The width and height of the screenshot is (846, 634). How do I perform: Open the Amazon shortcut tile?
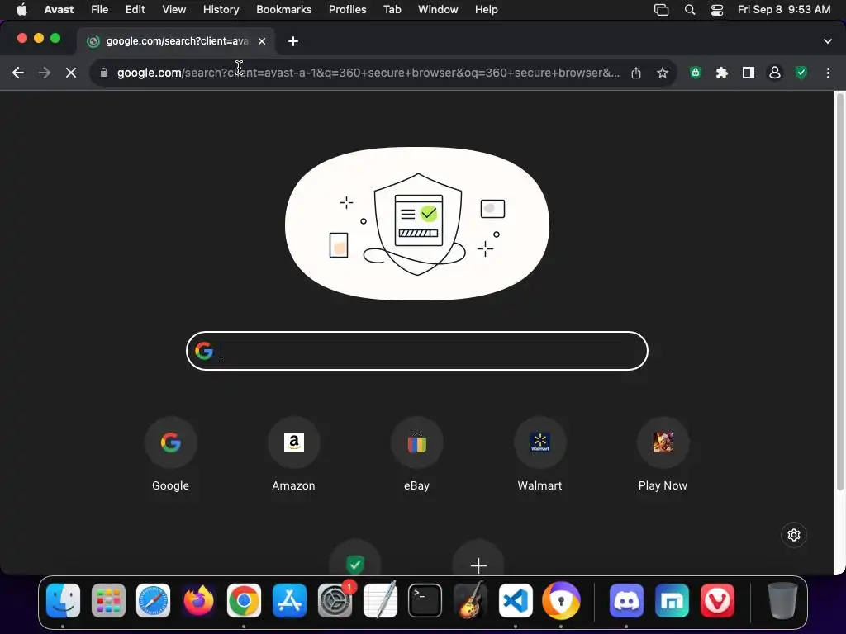click(293, 455)
